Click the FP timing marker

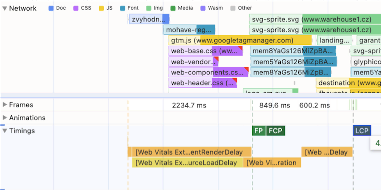coord(258,131)
